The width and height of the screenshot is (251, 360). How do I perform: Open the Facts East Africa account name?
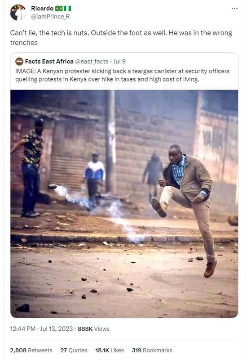(x=49, y=62)
